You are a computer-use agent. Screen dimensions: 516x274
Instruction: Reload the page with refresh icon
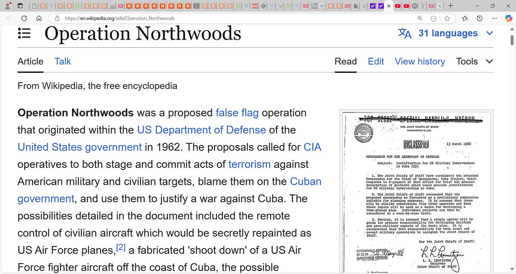(x=24, y=18)
